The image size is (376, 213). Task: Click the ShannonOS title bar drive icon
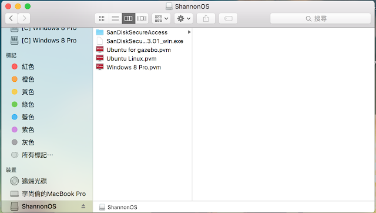(x=169, y=6)
